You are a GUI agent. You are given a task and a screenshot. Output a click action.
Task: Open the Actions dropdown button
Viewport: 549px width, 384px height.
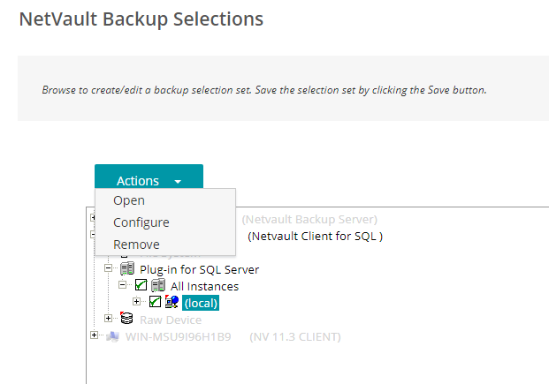149,177
